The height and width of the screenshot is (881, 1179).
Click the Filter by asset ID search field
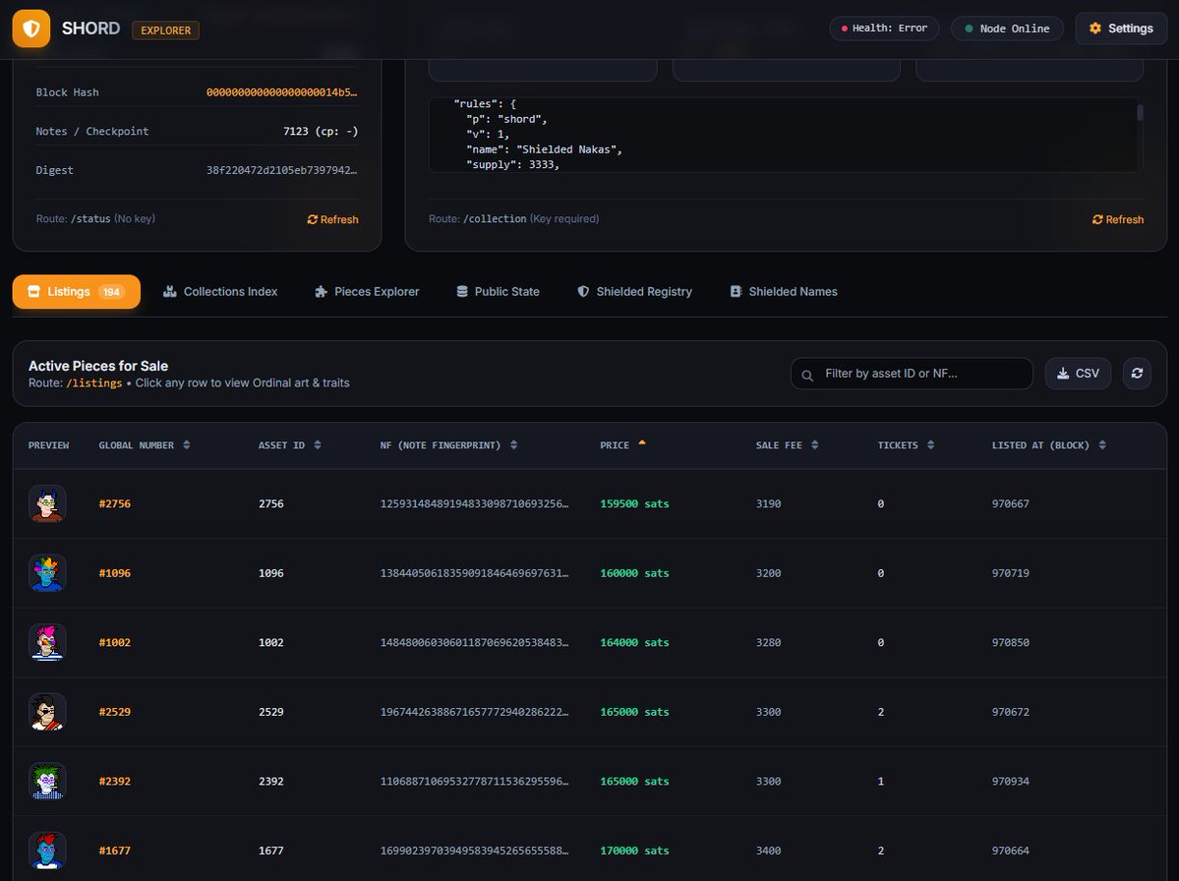pyautogui.click(x=912, y=374)
